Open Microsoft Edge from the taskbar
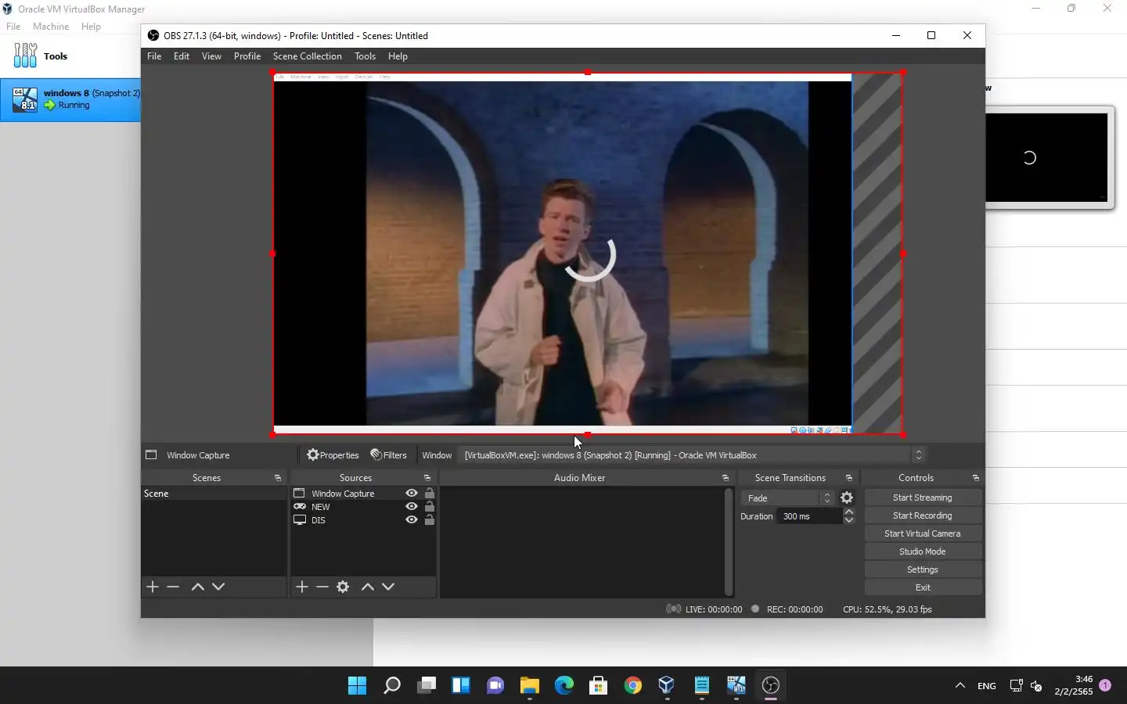 [x=564, y=686]
